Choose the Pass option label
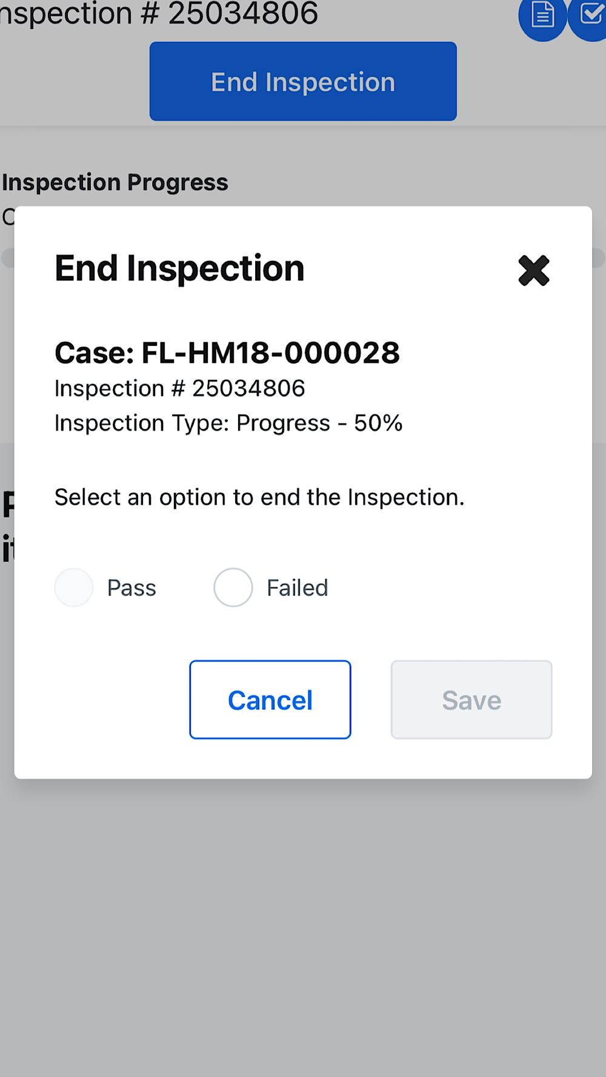The image size is (606, 1077). tap(132, 588)
